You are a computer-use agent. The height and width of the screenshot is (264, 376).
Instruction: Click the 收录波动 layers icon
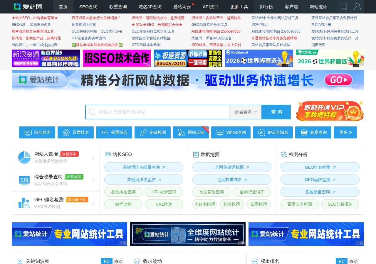(137, 261)
